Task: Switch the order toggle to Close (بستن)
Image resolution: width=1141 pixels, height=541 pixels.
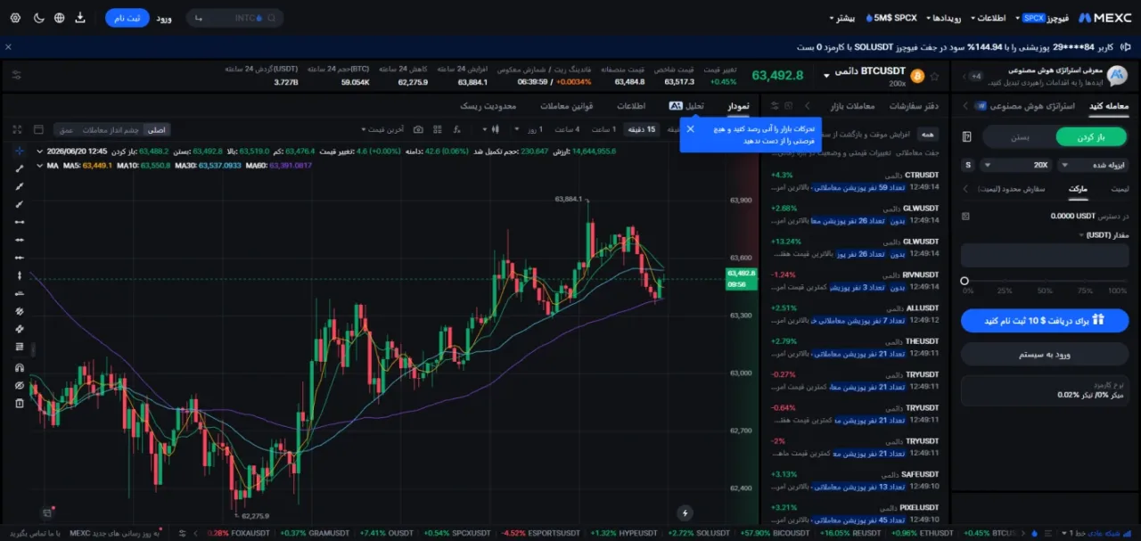Action: click(1019, 137)
